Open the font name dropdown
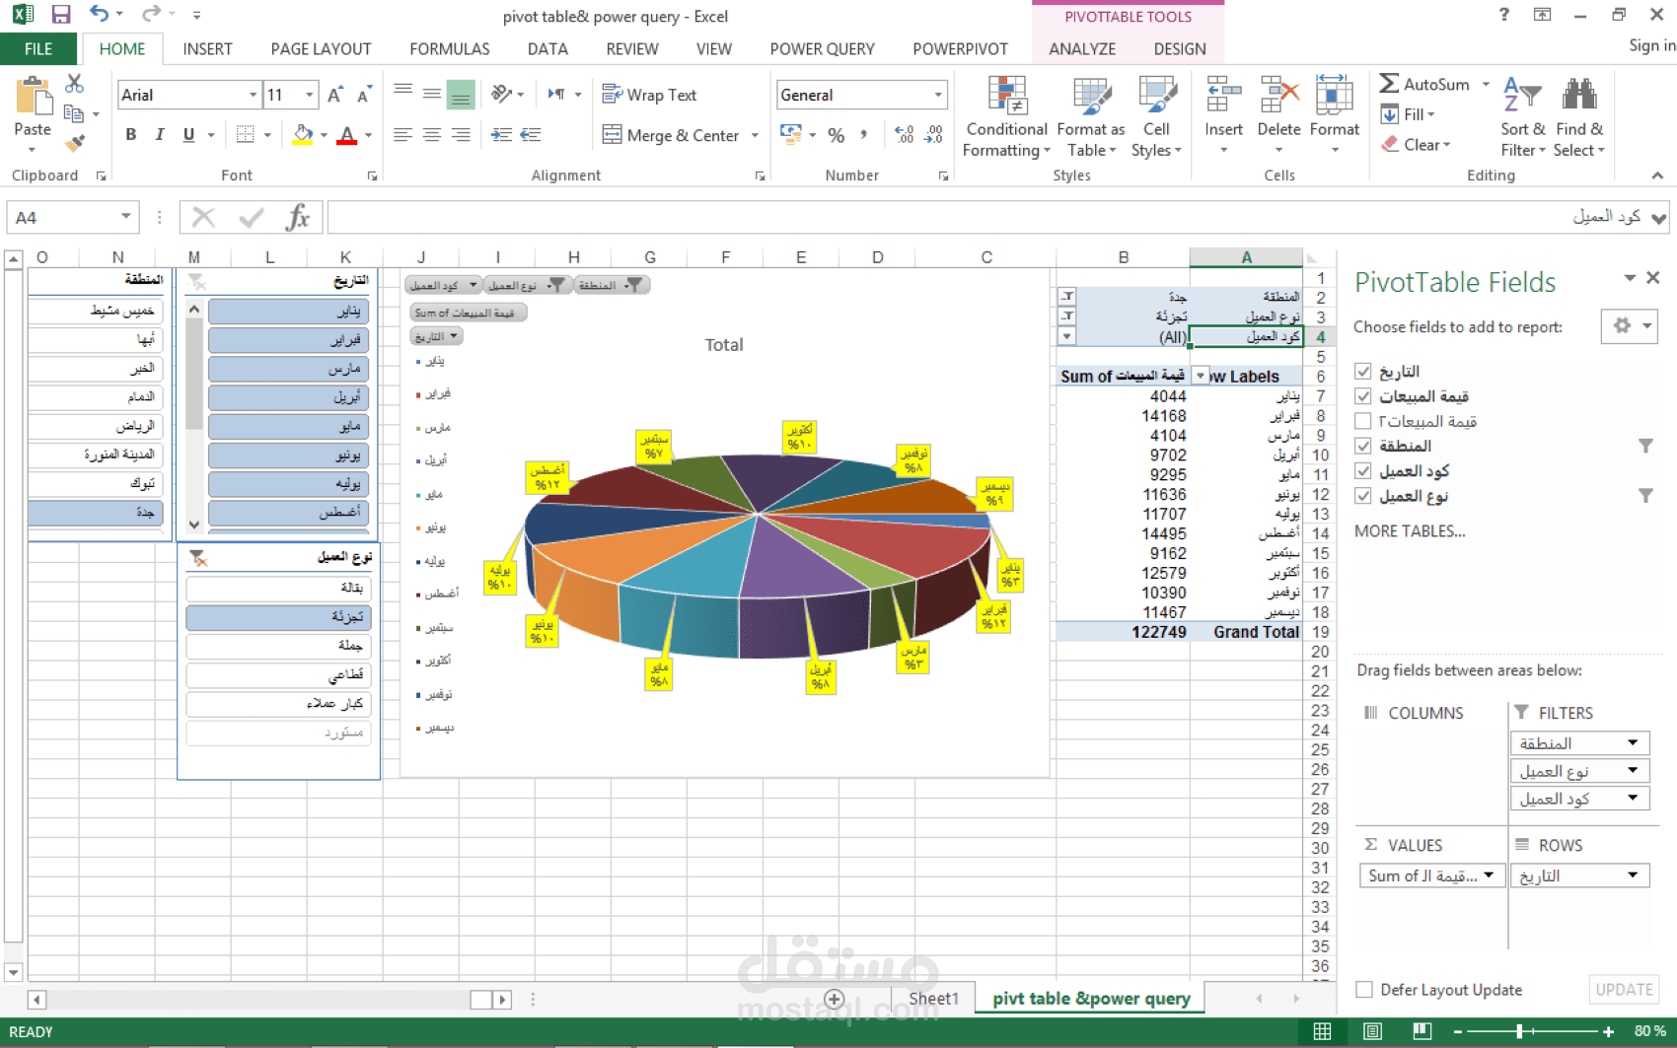The width and height of the screenshot is (1677, 1048). click(254, 95)
